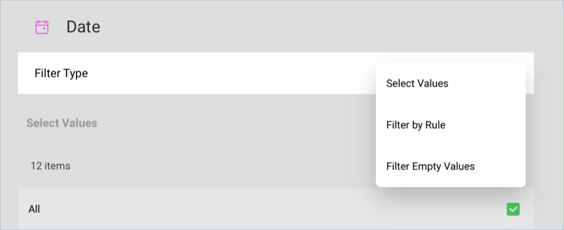Viewport: 564px width, 230px height.
Task: Click the grayed Select Values section header
Action: point(62,123)
